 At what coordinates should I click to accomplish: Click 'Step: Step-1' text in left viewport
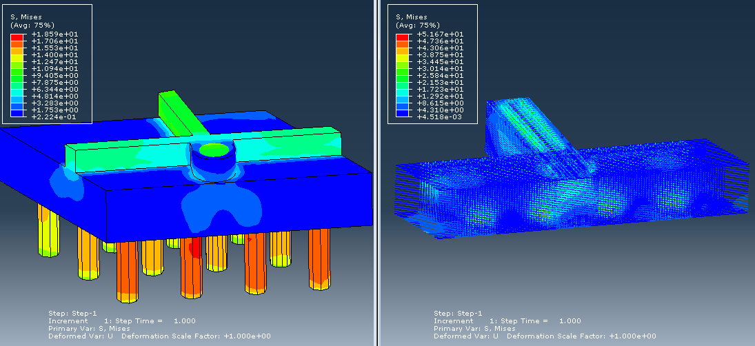pos(72,313)
